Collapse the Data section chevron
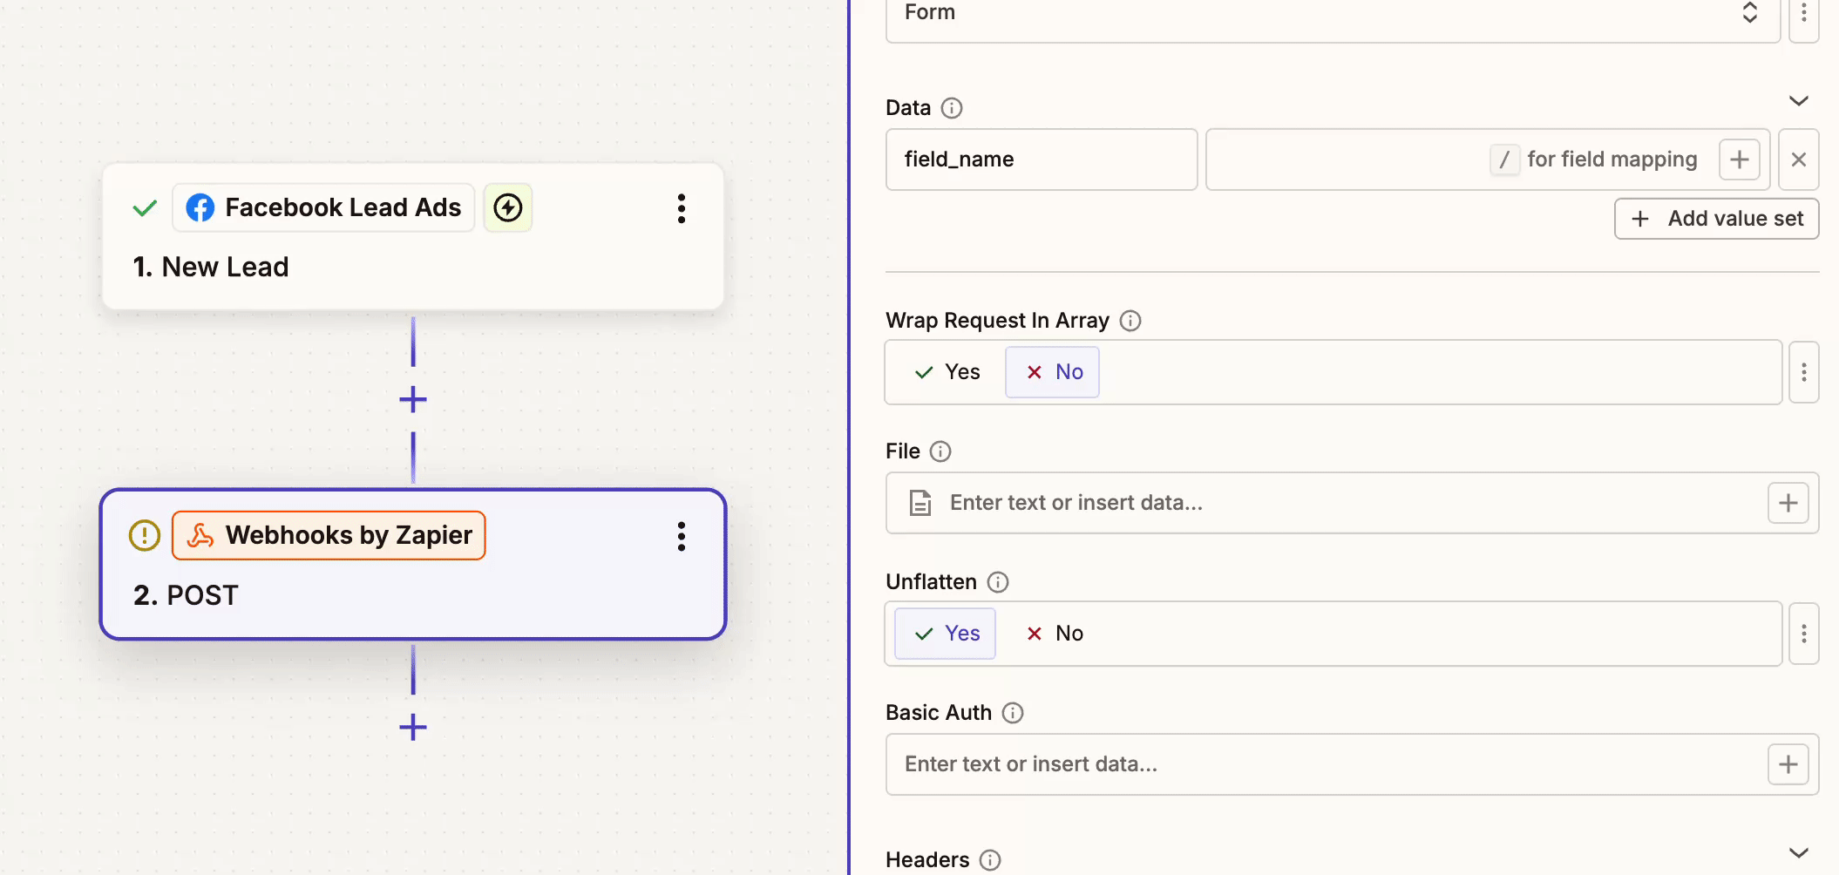 coord(1798,101)
